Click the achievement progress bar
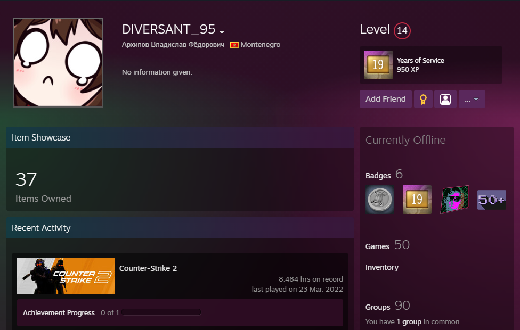This screenshot has width=520, height=330. pos(161,312)
